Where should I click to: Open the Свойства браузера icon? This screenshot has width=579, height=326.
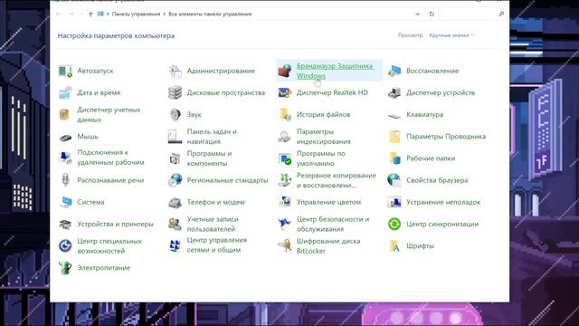(394, 180)
